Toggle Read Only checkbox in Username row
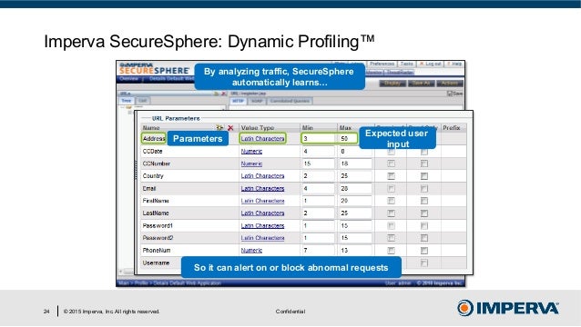The image size is (581, 327). (424, 263)
